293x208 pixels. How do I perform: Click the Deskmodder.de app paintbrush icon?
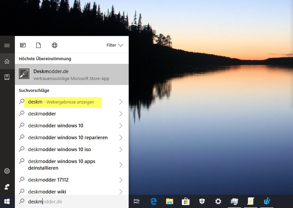[24, 74]
